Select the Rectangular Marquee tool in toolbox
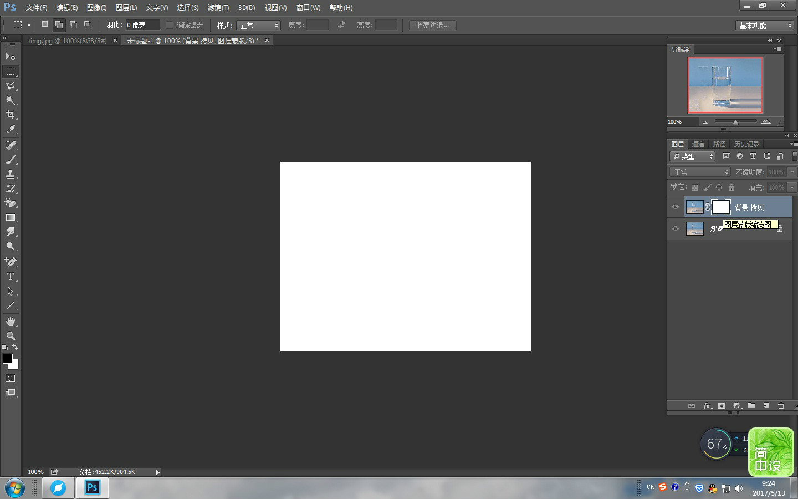Screen dimensions: 798x499 click(x=10, y=72)
